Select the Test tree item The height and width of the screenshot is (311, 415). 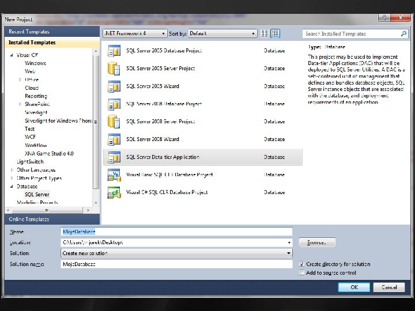tap(29, 129)
